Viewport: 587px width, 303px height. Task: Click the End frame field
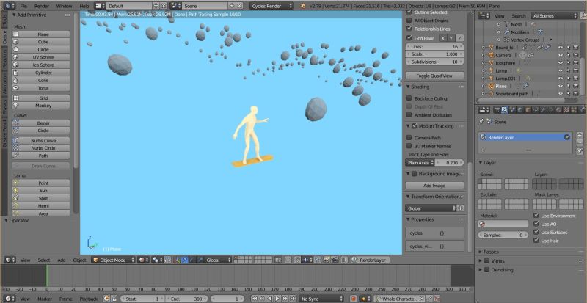pos(189,299)
